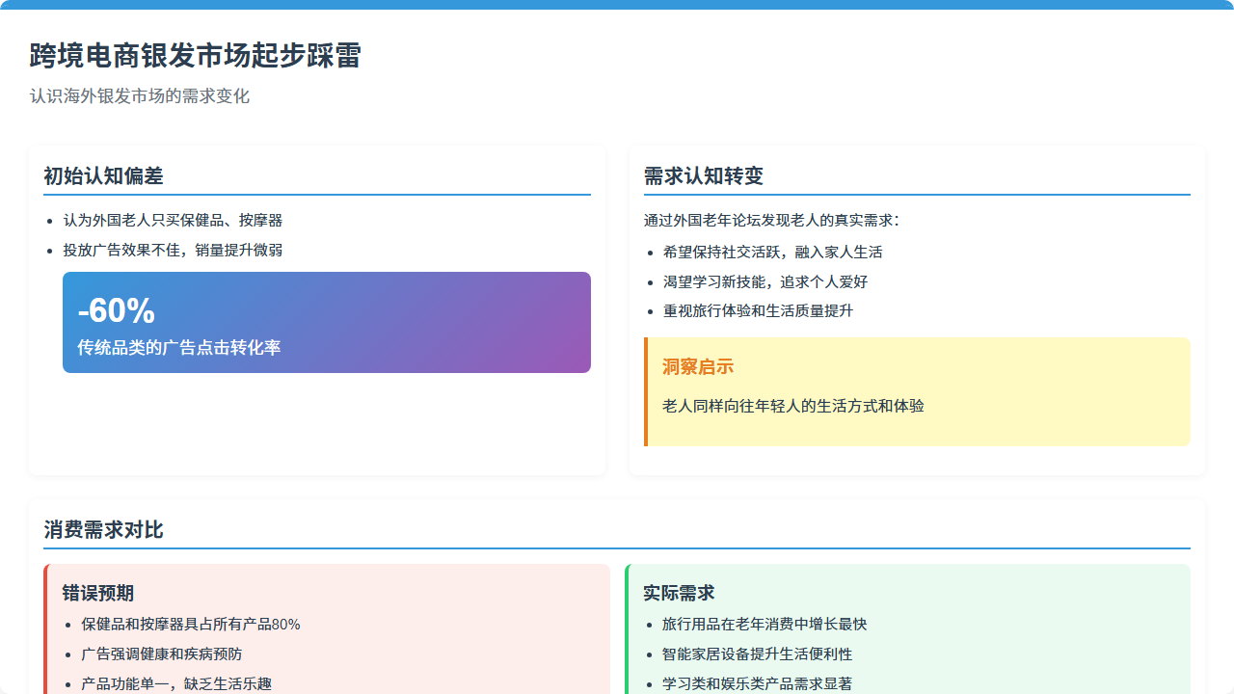Click the orange 洞察启示 heading
Viewport: 1234px width, 694px height.
(698, 367)
